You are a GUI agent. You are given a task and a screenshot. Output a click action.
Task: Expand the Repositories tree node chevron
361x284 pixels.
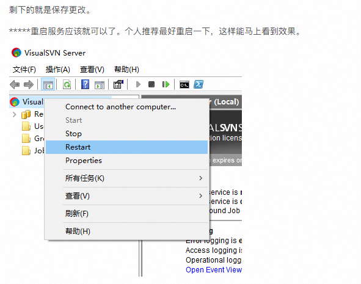coord(15,114)
